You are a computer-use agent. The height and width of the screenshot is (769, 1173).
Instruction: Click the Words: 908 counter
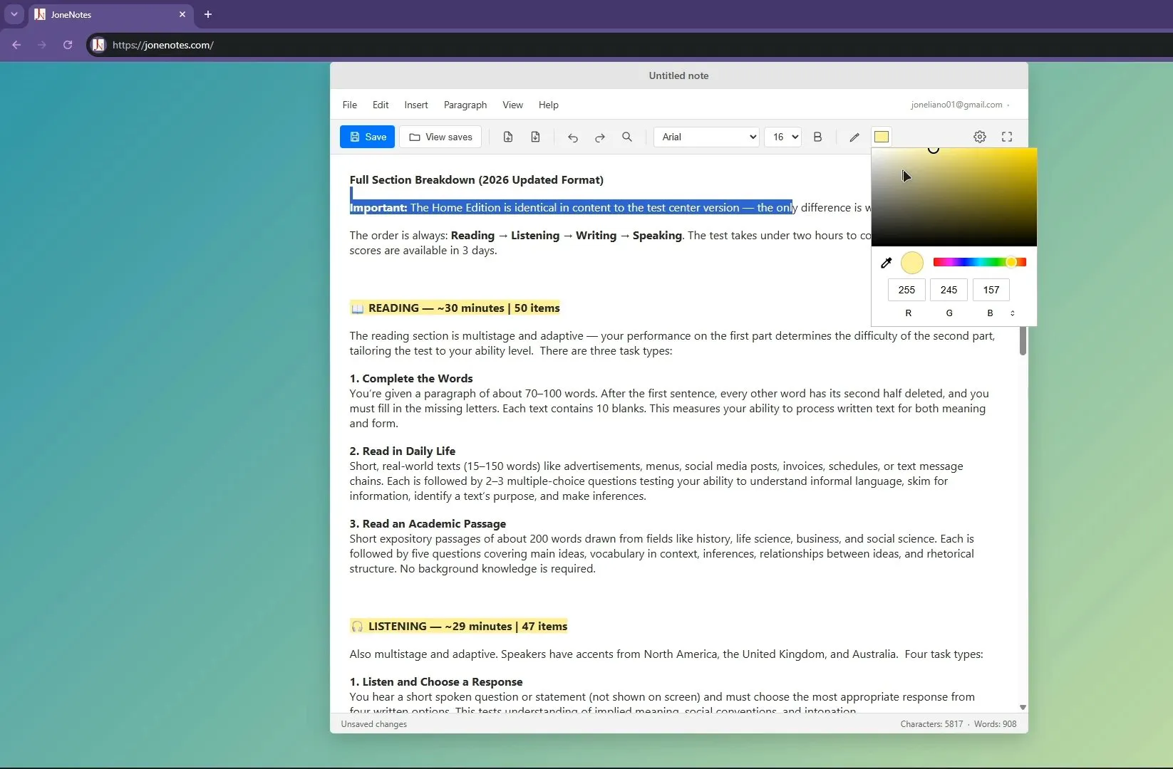pos(995,724)
